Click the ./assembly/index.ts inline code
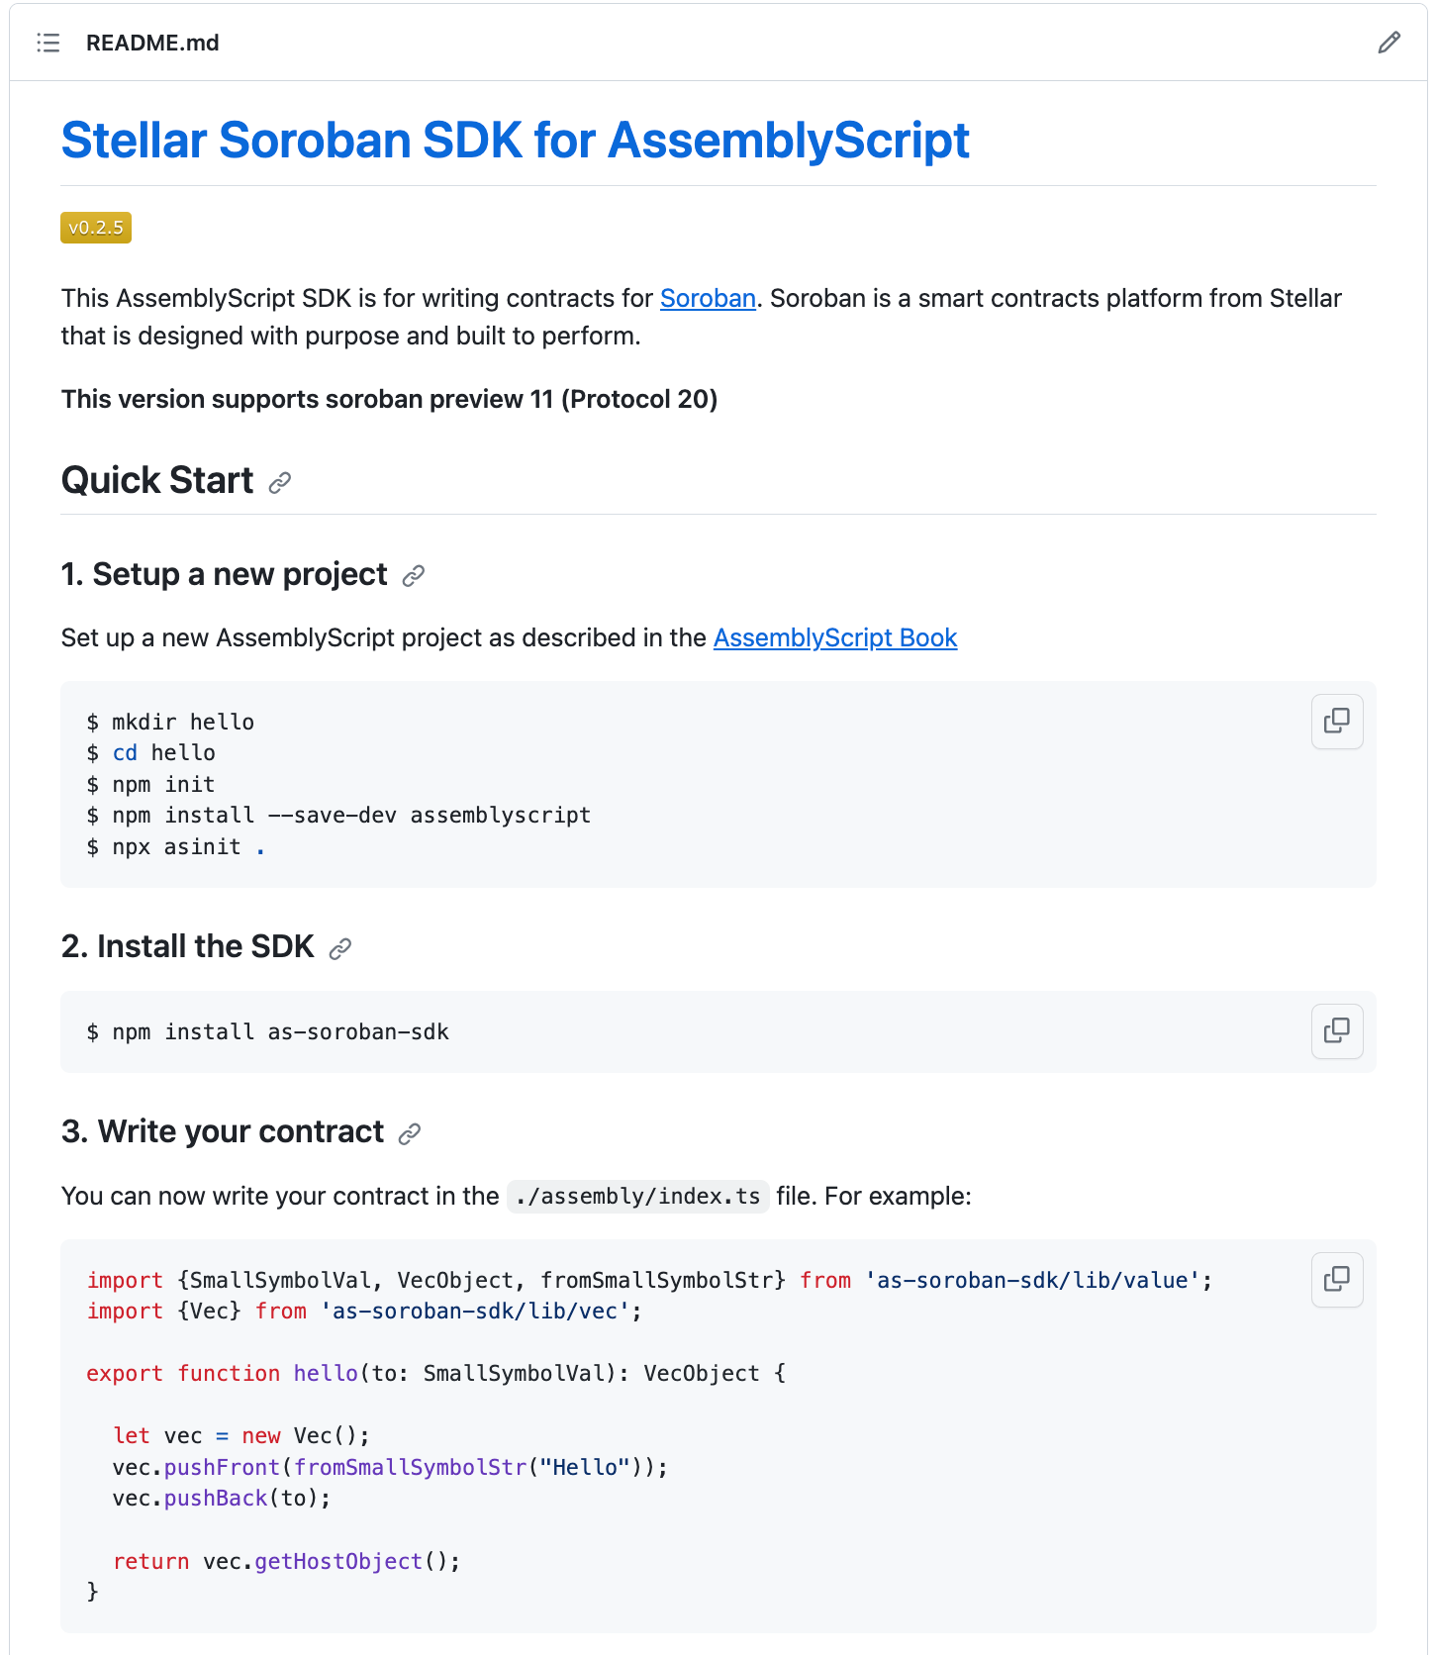 point(637,1197)
